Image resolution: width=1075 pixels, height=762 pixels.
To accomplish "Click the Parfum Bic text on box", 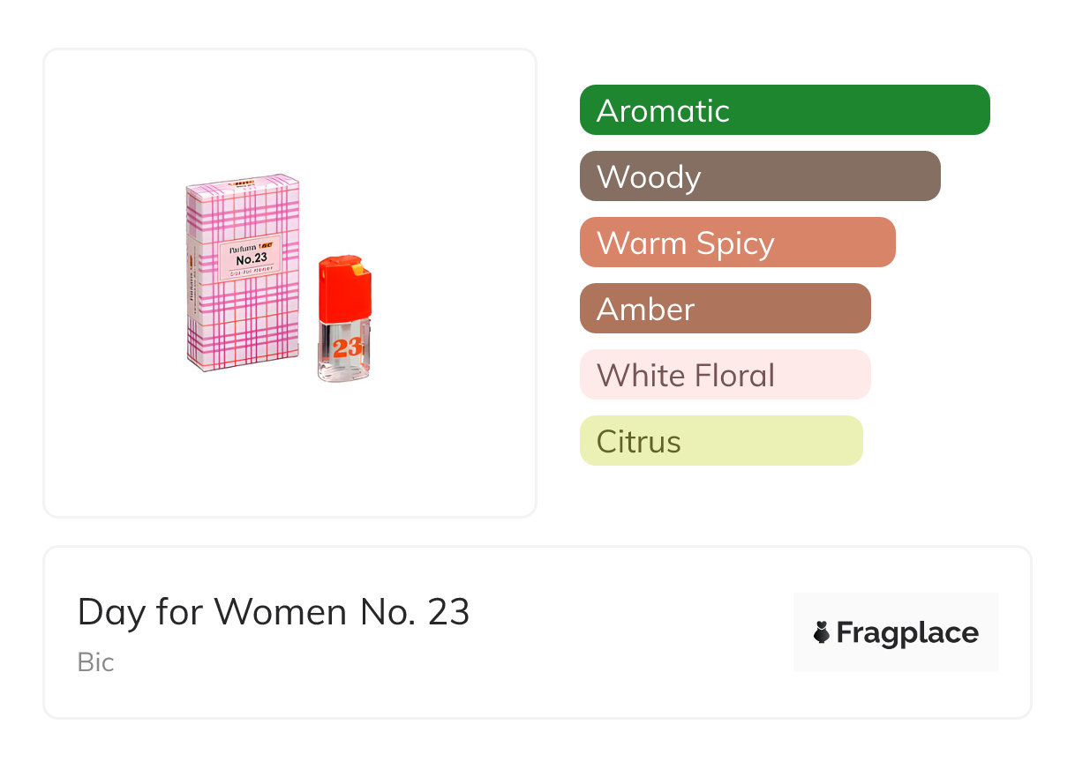I will point(251,248).
